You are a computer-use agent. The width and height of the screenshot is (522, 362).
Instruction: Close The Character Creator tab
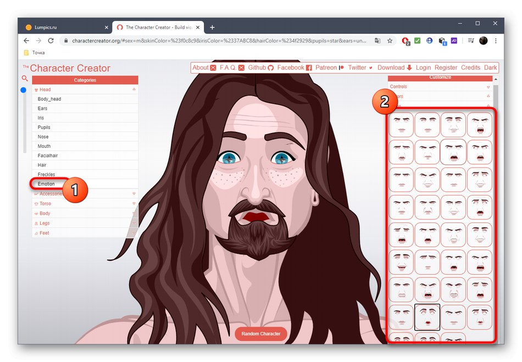198,27
